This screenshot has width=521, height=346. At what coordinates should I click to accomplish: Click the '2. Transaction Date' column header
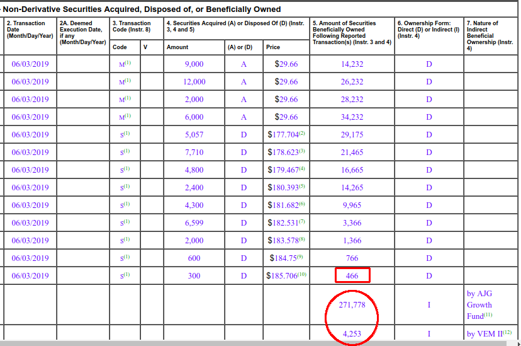pos(30,29)
